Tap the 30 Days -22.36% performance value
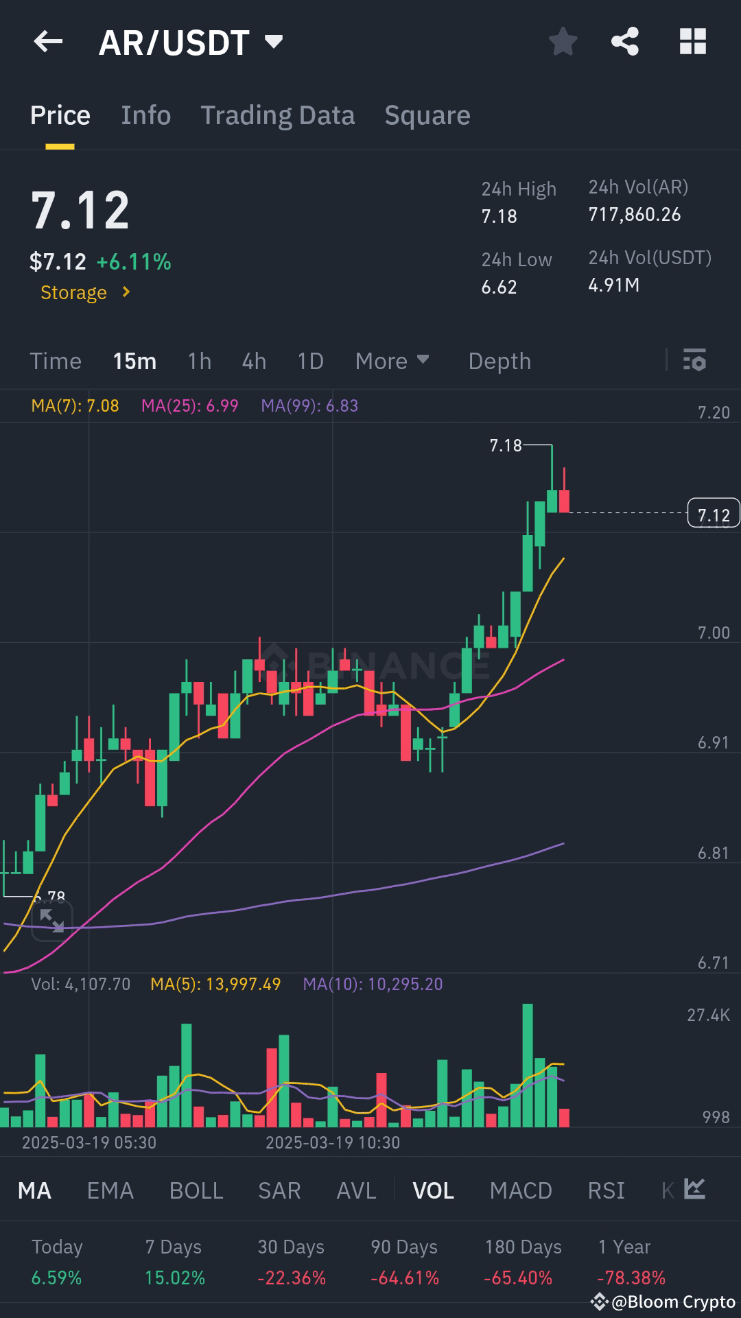741x1318 pixels. 292,1278
